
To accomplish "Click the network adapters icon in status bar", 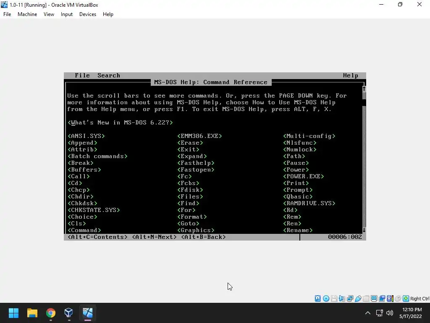I will pyautogui.click(x=350, y=298).
